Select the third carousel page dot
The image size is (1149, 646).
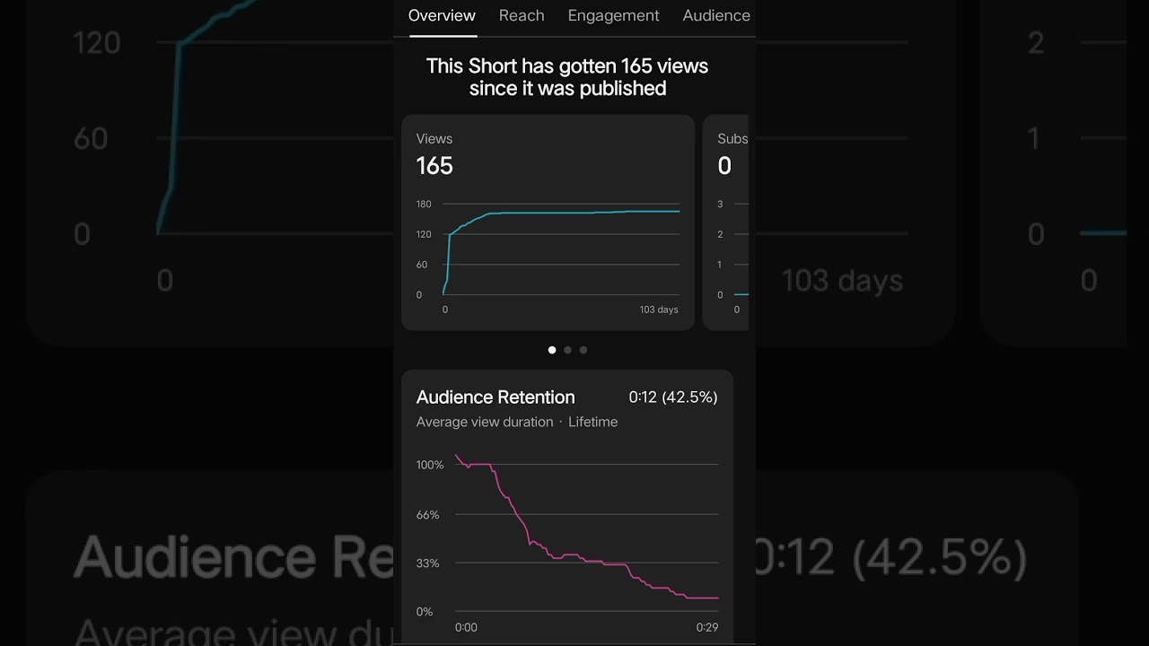click(x=583, y=350)
